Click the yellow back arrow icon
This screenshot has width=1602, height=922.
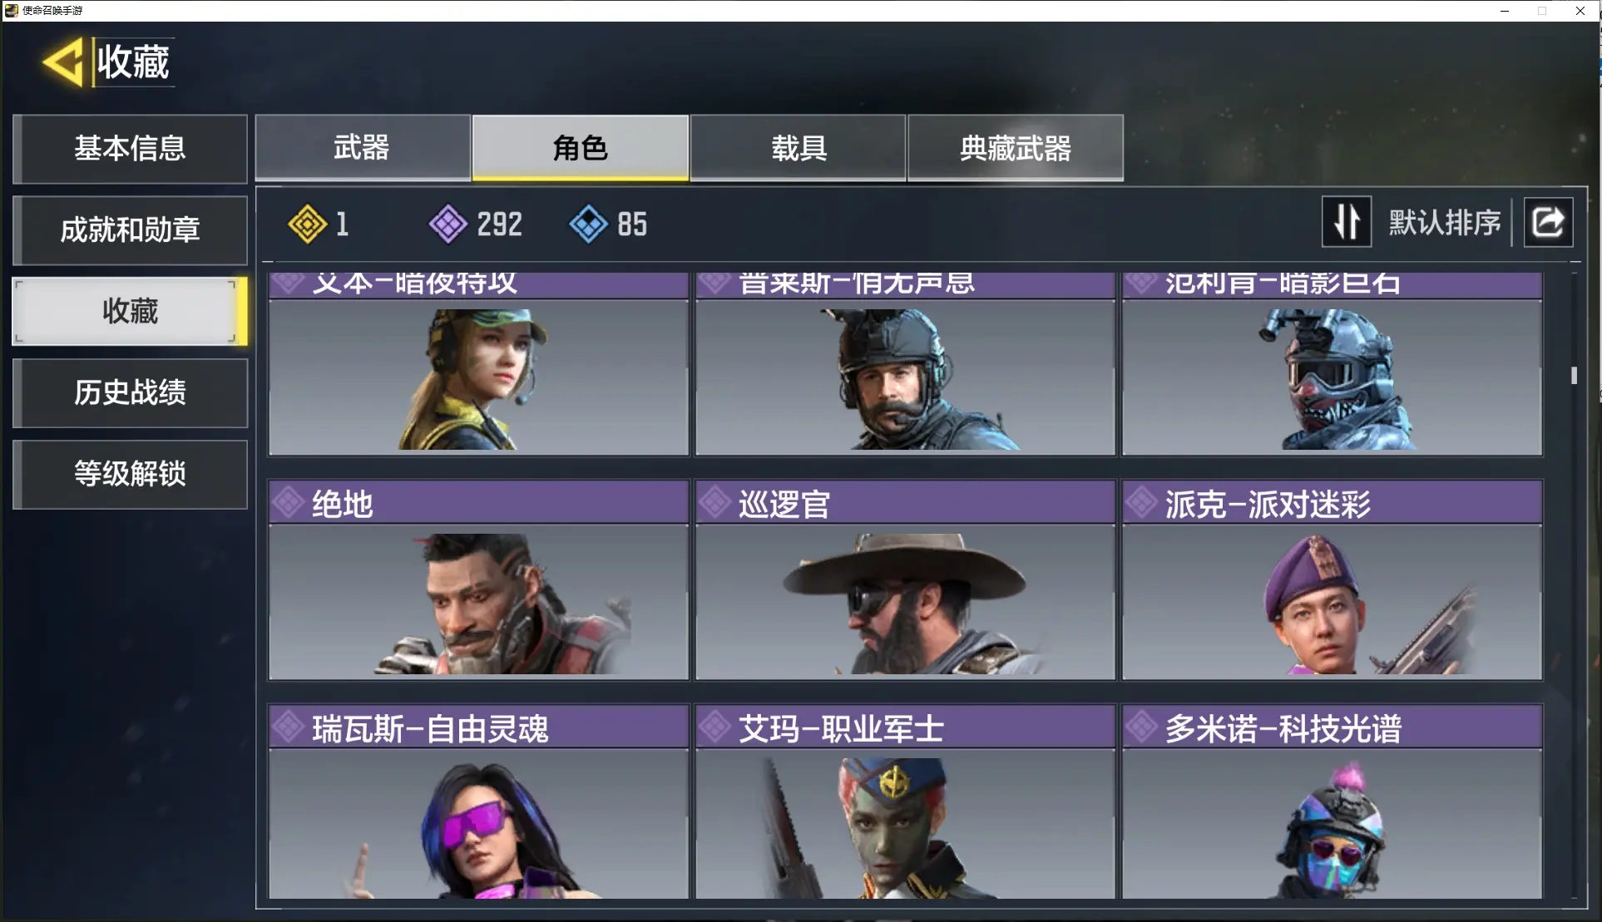(63, 62)
